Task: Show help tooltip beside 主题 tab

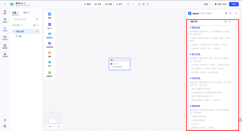Action: coord(18,13)
